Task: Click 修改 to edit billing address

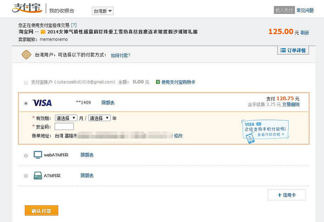Action: 178,136
